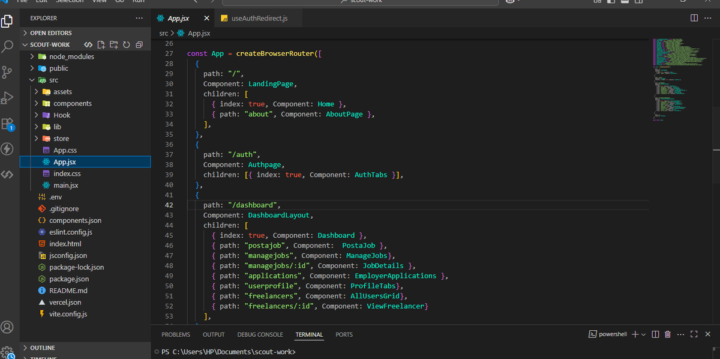Open Explorer views and more actions menu
Screen dimensions: 720x359
click(x=139, y=19)
